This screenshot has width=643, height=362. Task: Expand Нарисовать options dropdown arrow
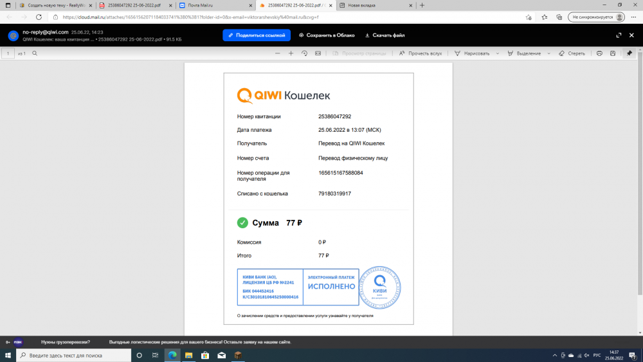click(498, 53)
